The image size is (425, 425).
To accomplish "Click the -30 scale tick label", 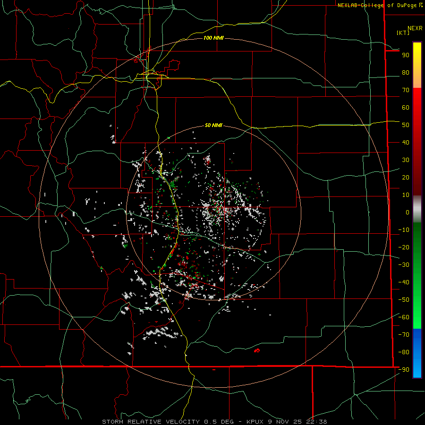I will point(404,265).
